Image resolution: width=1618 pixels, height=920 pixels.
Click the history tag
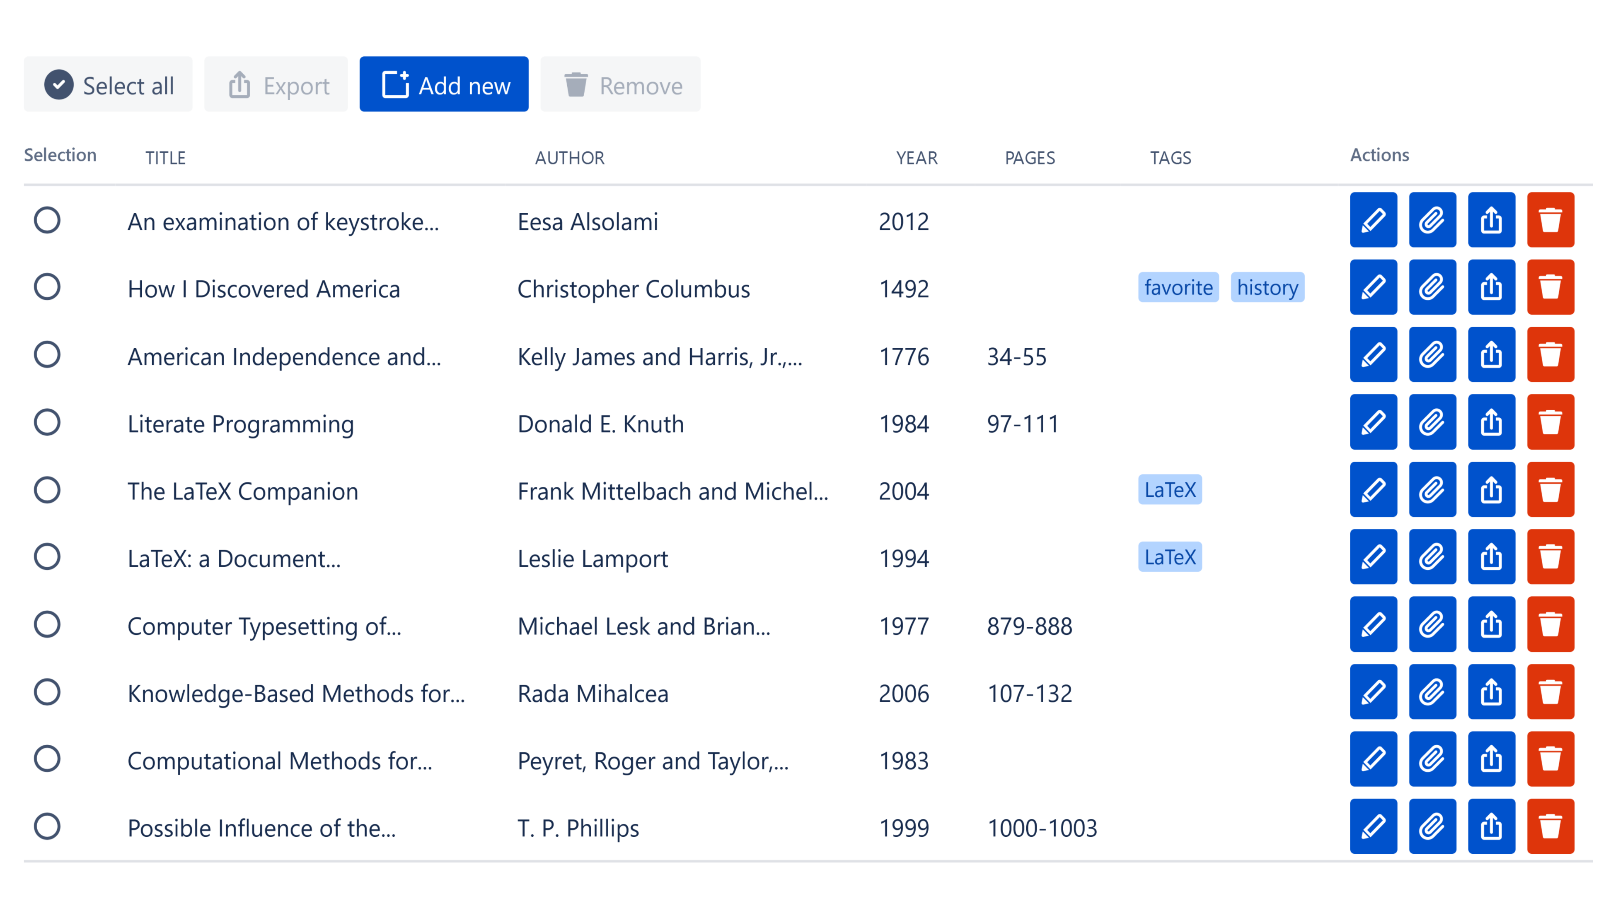pyautogui.click(x=1267, y=287)
